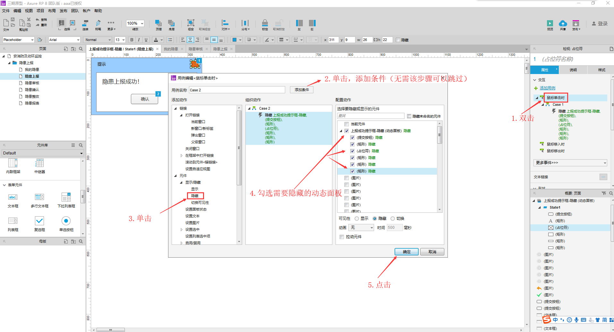Switch to the 隐患审核 tab
The width and height of the screenshot is (614, 332).
tap(196, 49)
